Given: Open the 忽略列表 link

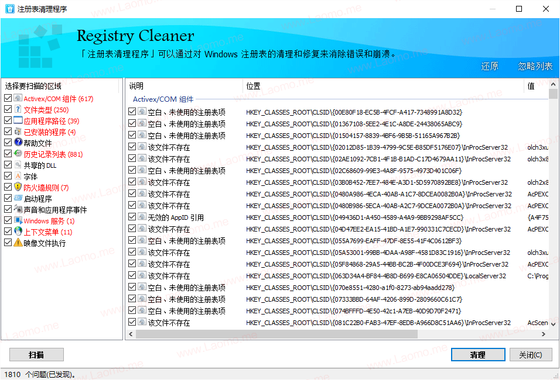Looking at the screenshot, I should (x=535, y=66).
